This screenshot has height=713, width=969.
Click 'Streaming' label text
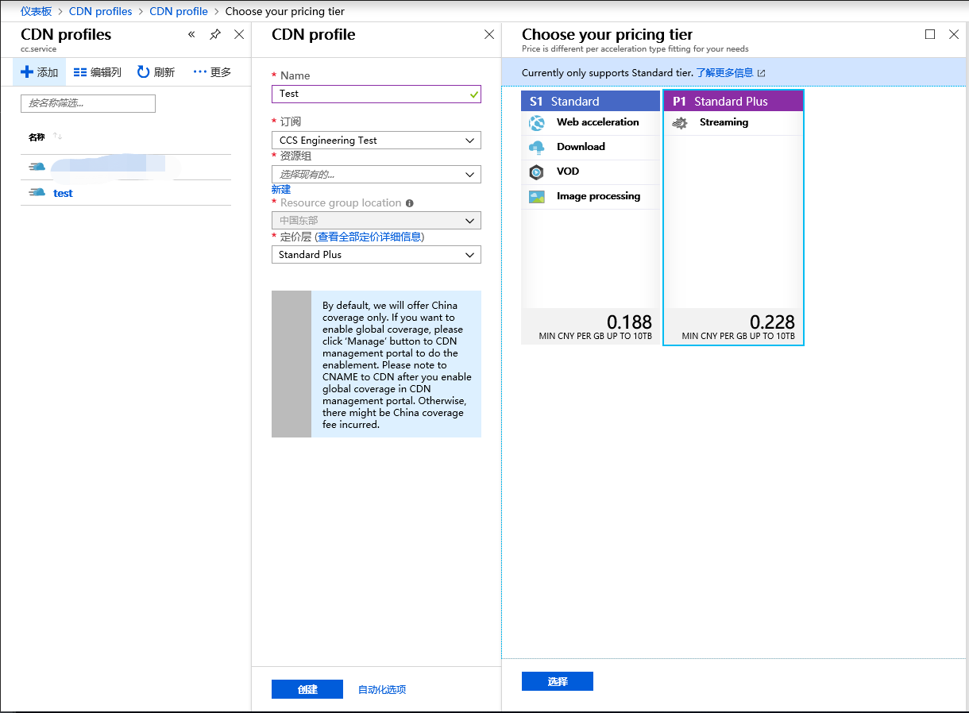pyautogui.click(x=724, y=122)
